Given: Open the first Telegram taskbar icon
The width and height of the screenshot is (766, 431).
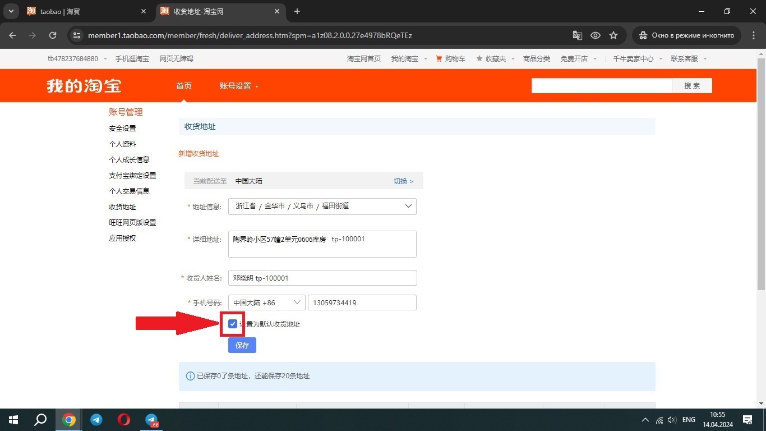Looking at the screenshot, I should 96,420.
